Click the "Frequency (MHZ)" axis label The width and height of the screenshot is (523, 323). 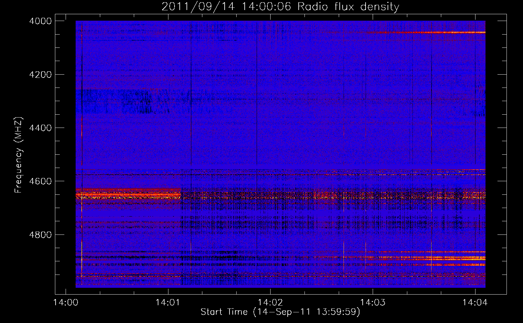(19, 155)
